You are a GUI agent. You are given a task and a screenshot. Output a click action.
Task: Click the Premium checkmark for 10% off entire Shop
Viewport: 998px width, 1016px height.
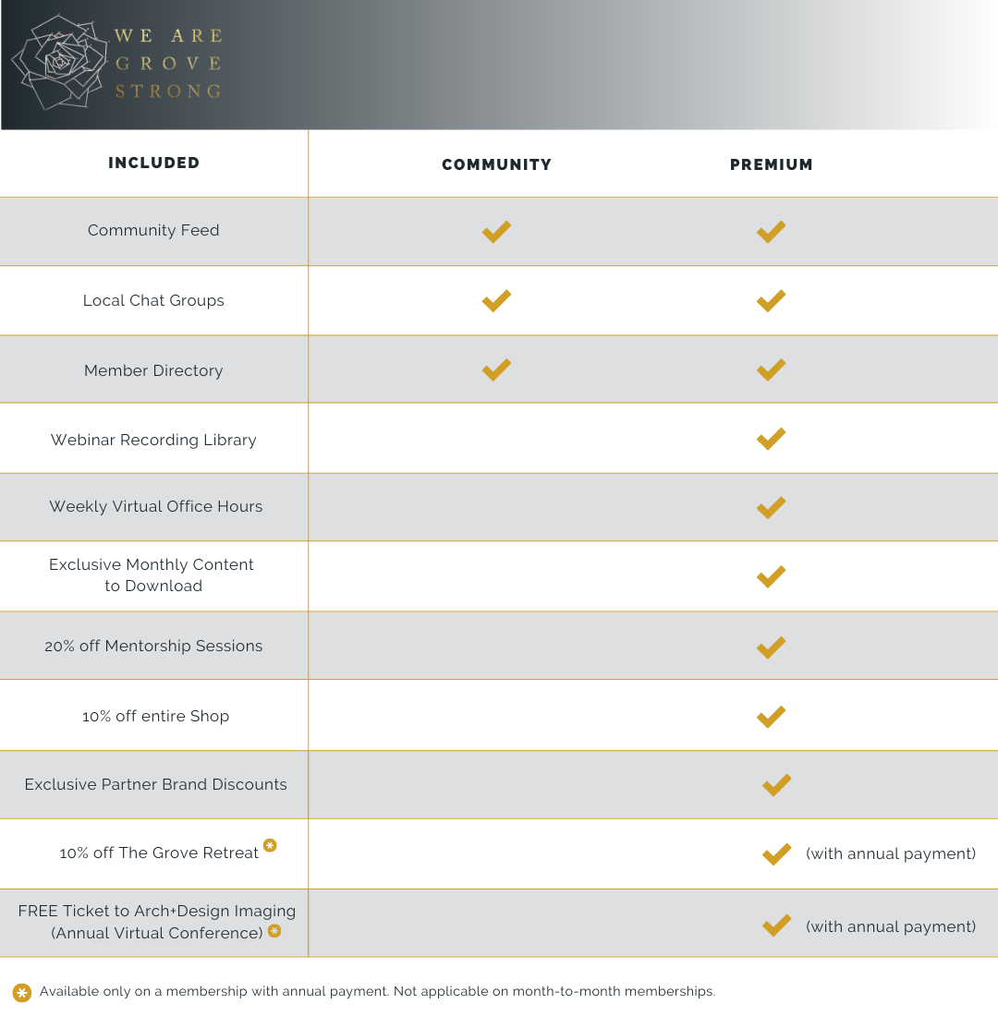pos(771,716)
